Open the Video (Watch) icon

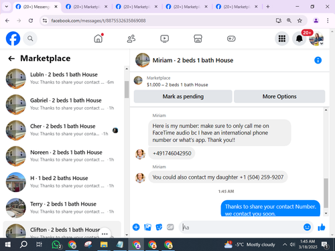165,39
